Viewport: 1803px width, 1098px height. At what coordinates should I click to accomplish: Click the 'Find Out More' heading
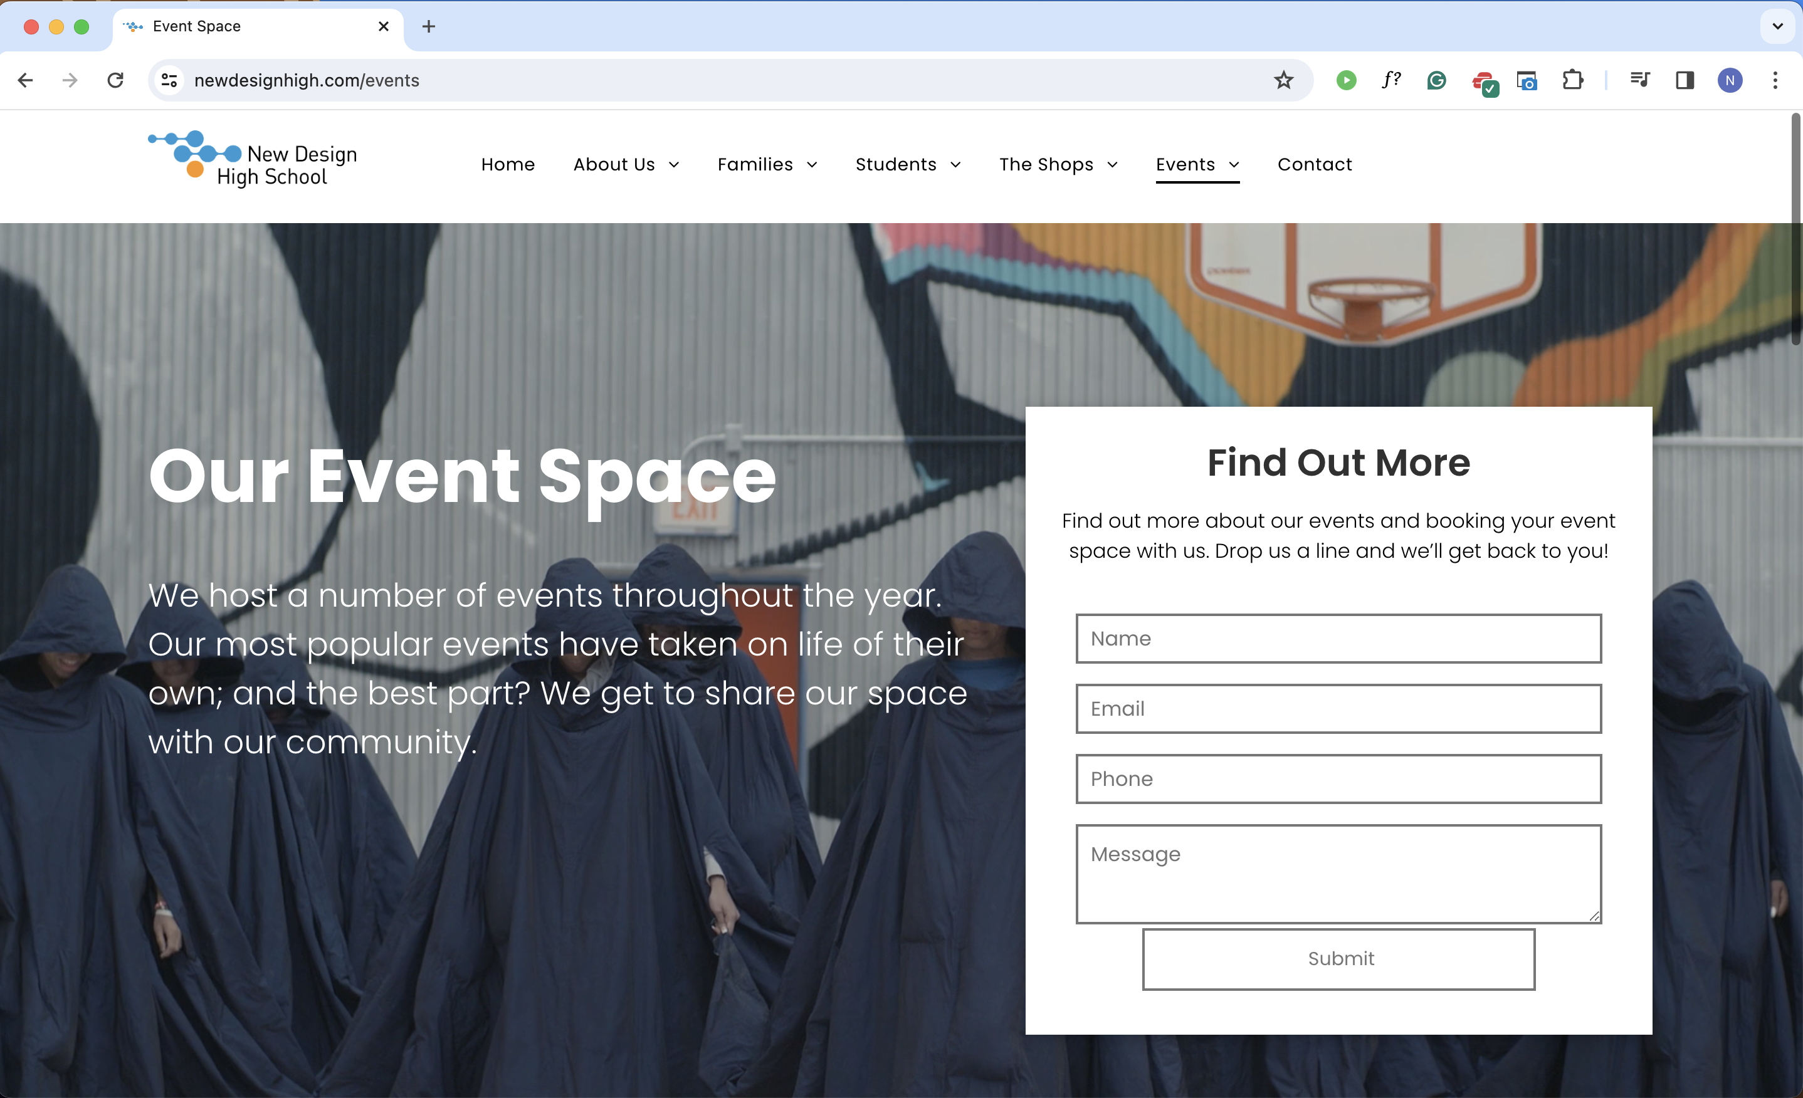(x=1338, y=463)
